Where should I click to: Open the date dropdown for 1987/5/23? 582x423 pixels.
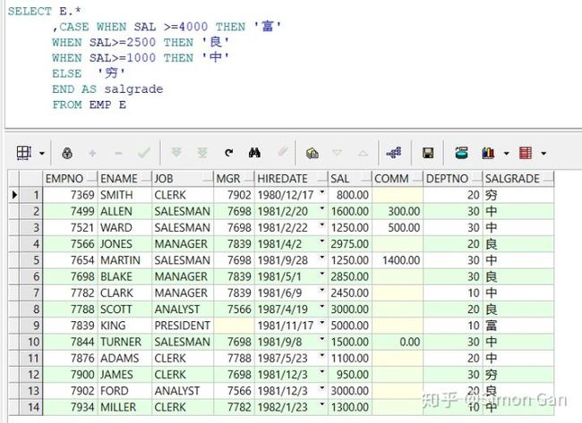(321, 355)
